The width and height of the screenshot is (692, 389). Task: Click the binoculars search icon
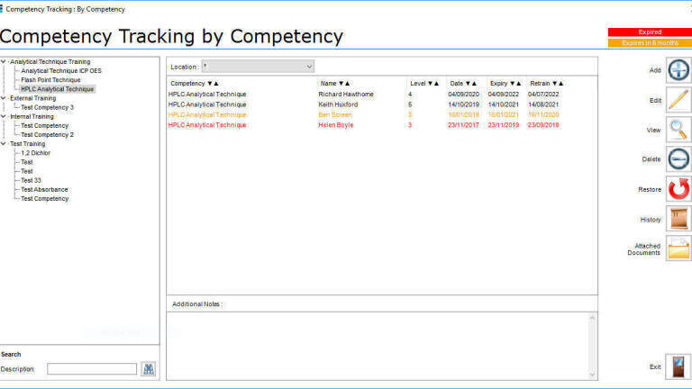pos(149,368)
